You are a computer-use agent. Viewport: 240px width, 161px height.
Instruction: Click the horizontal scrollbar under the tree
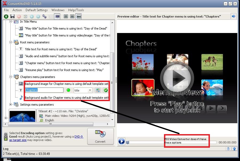tap(51, 124)
